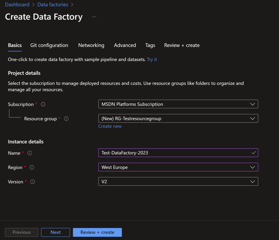Click the Try it link
The image size is (279, 240).
(152, 59)
